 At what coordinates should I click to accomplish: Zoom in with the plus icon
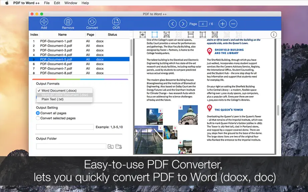[222, 24]
